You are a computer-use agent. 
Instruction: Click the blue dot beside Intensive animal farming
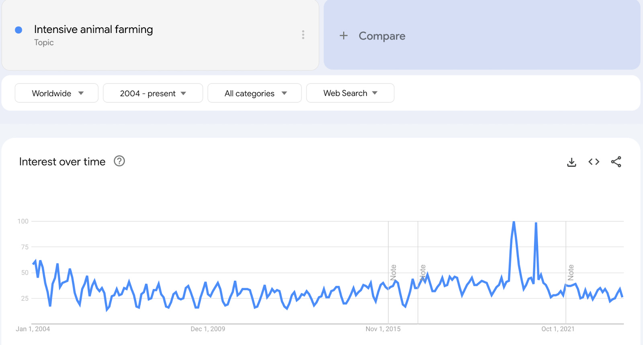[18, 30]
